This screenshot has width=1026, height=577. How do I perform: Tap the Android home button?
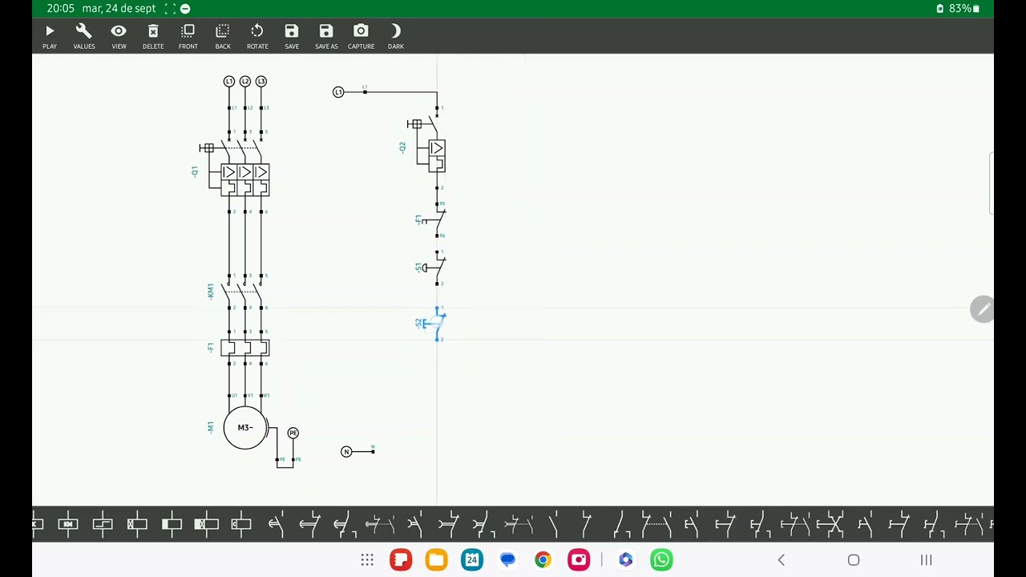pyautogui.click(x=854, y=560)
